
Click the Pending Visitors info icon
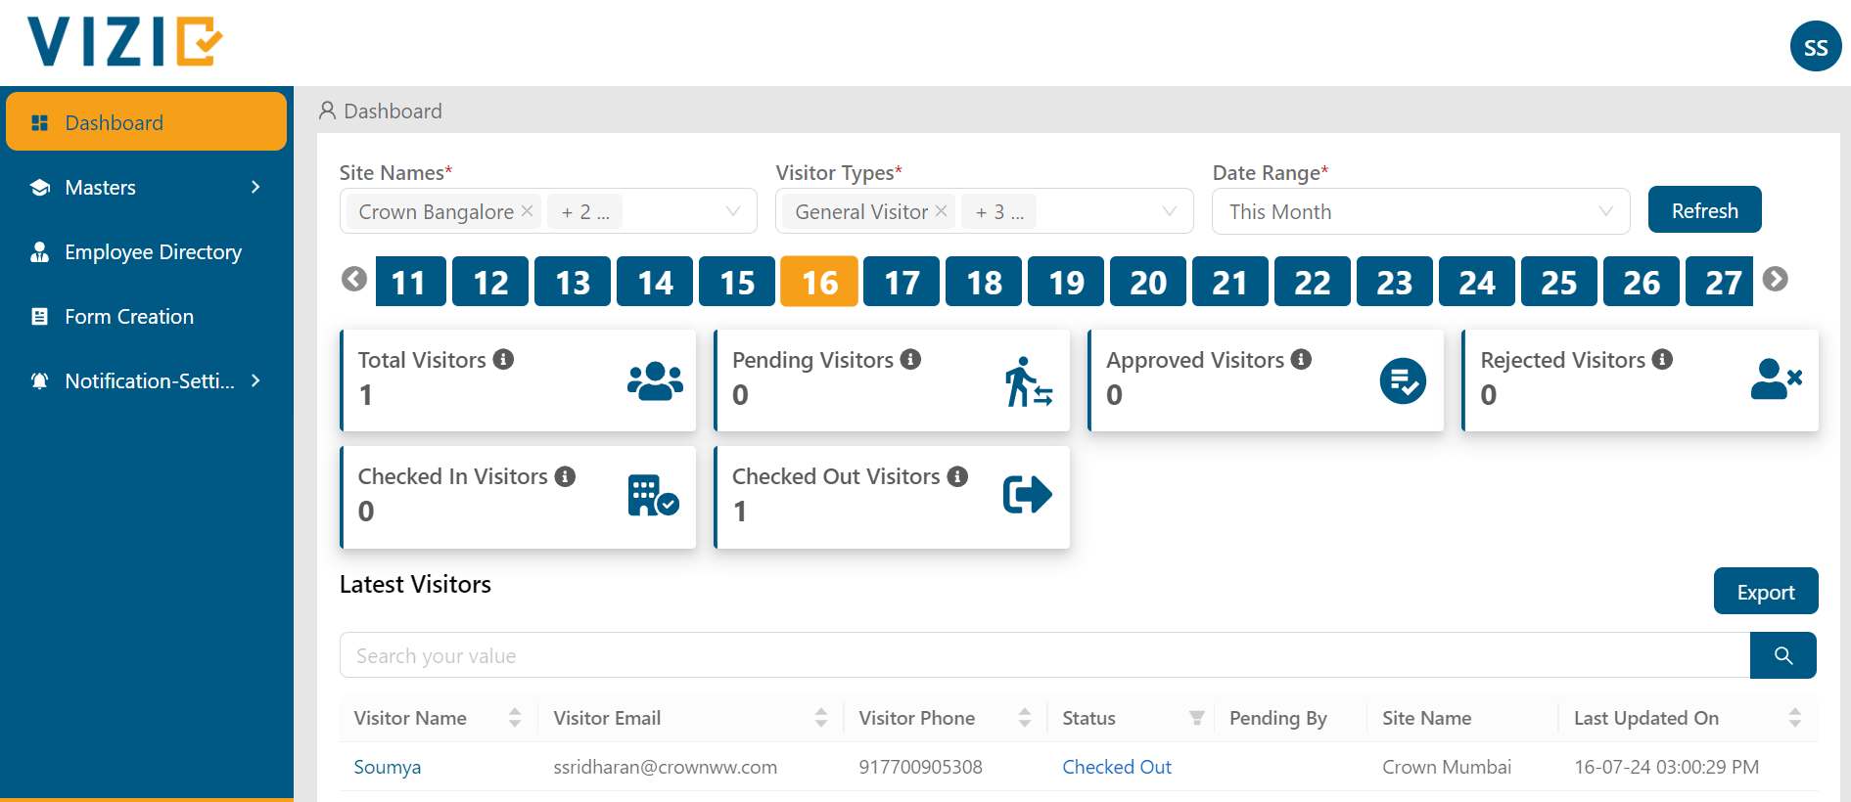click(910, 360)
